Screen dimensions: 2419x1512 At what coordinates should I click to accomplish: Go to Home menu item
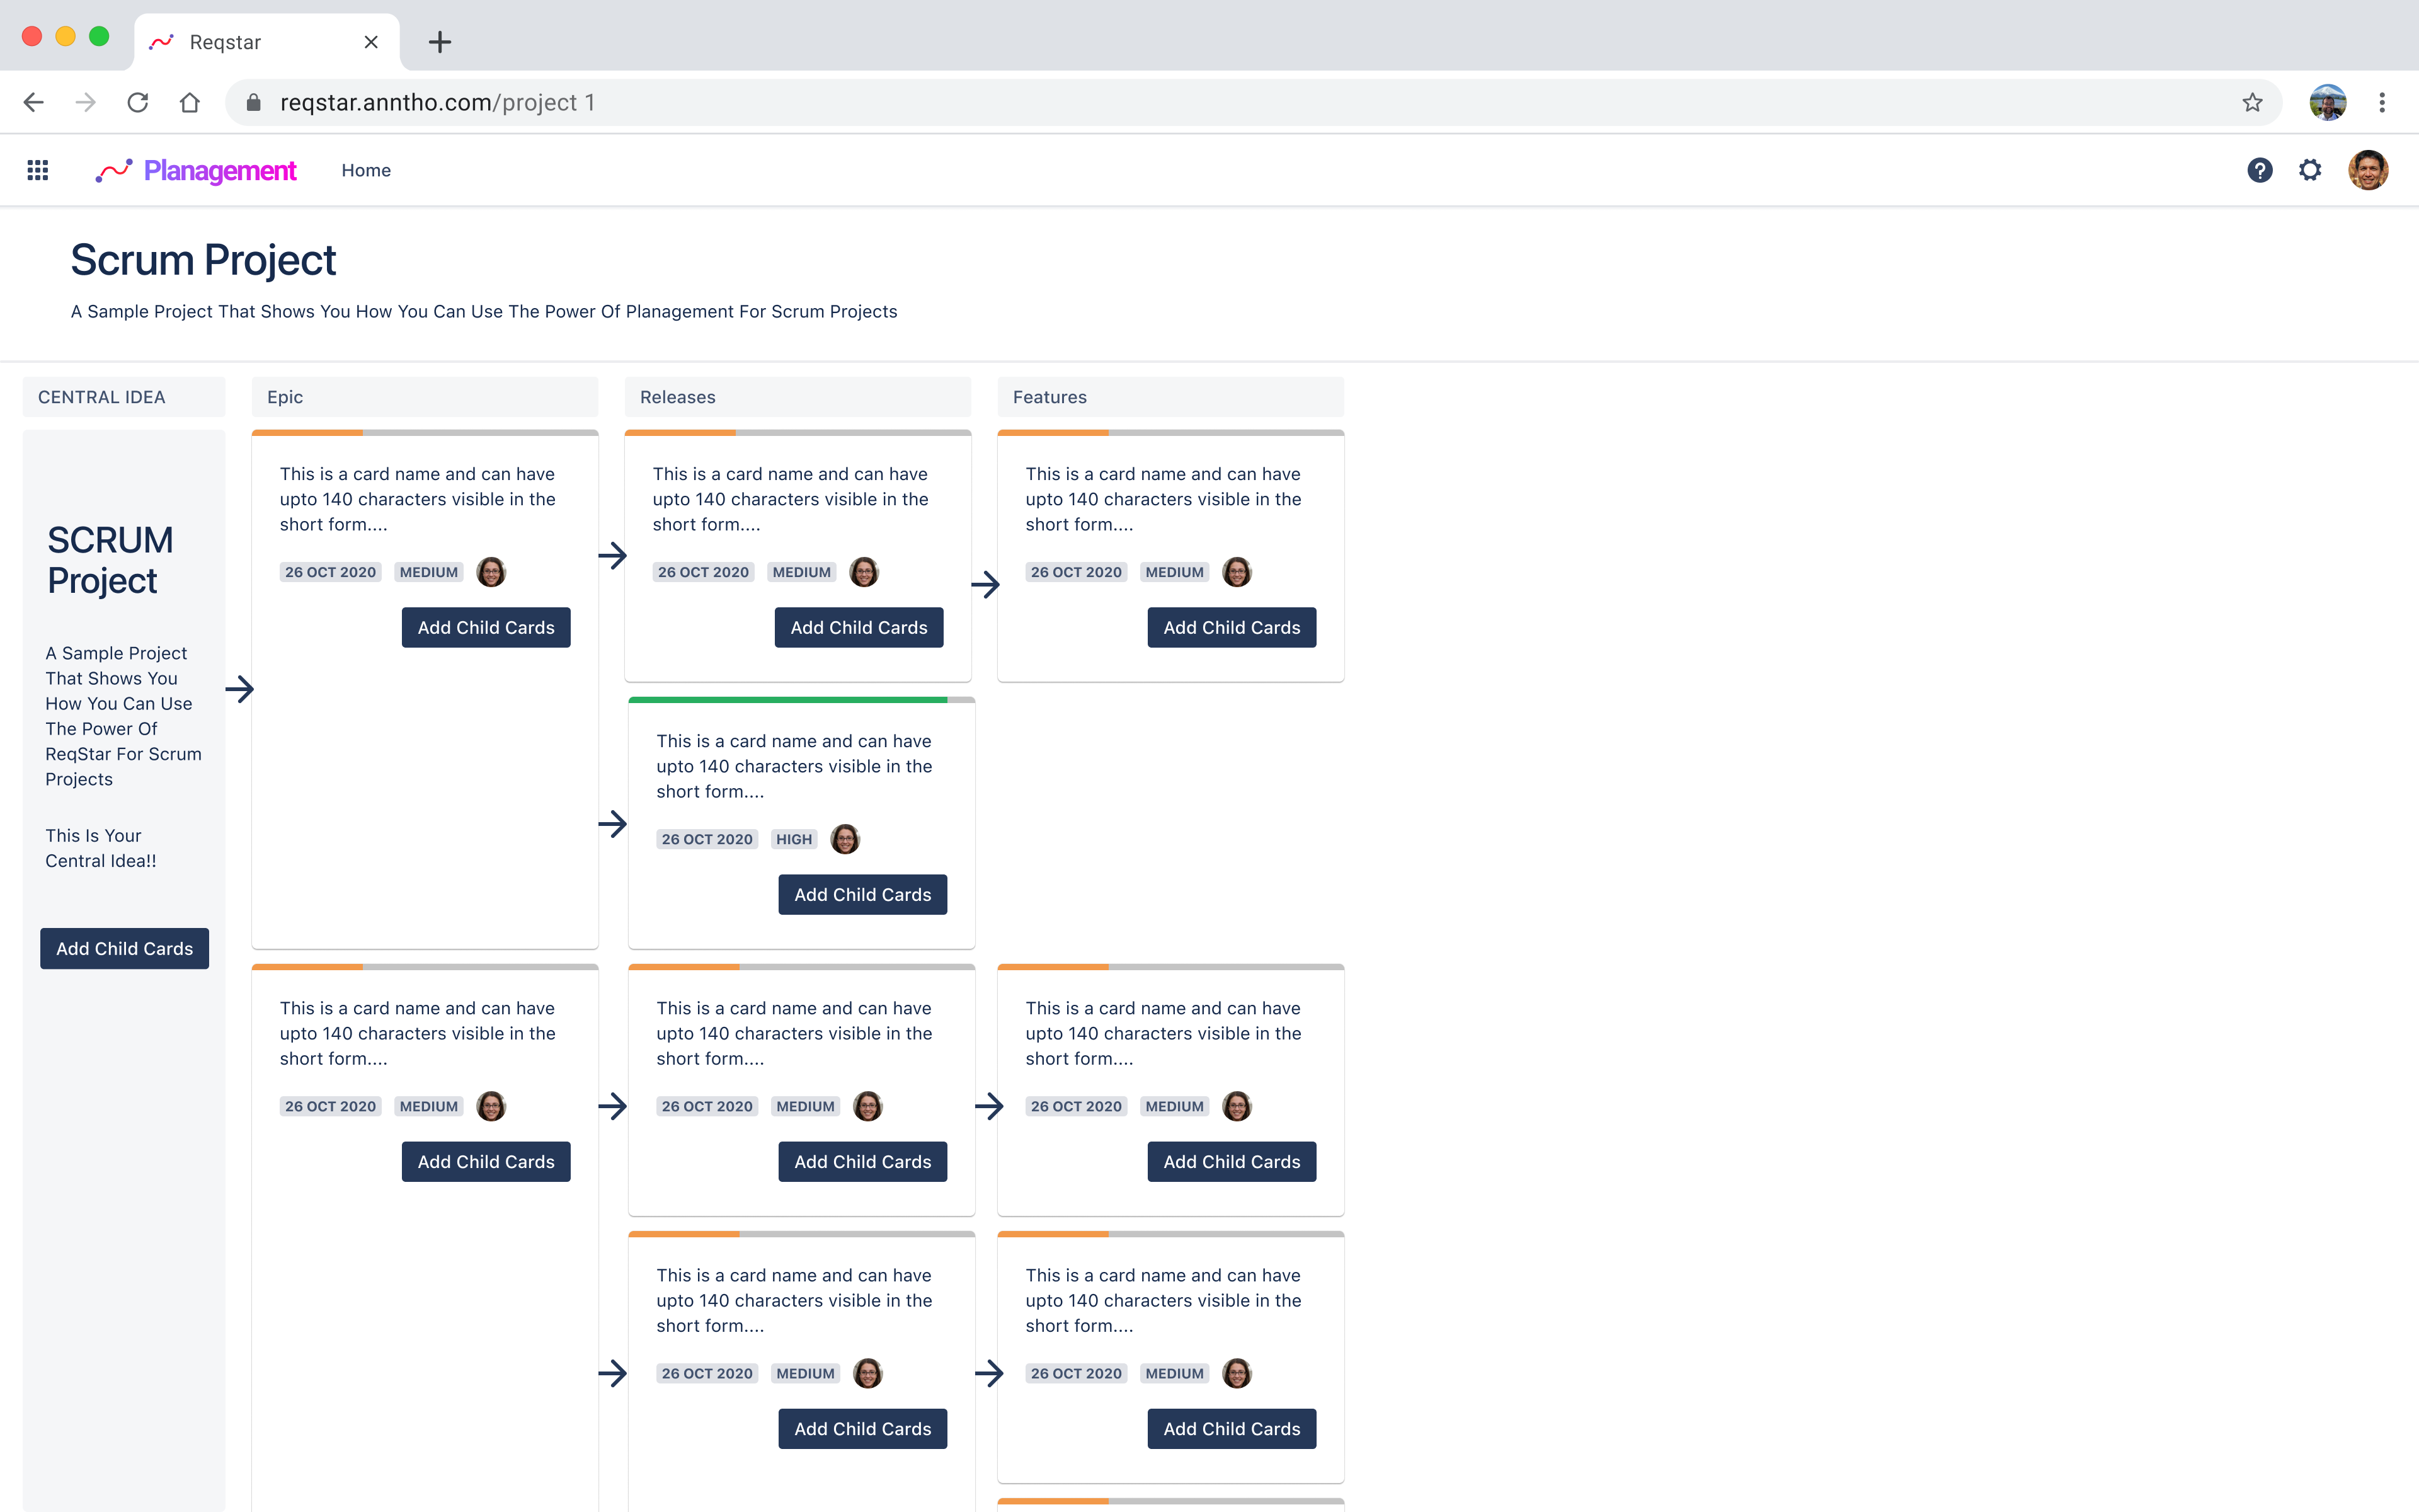coord(366,170)
